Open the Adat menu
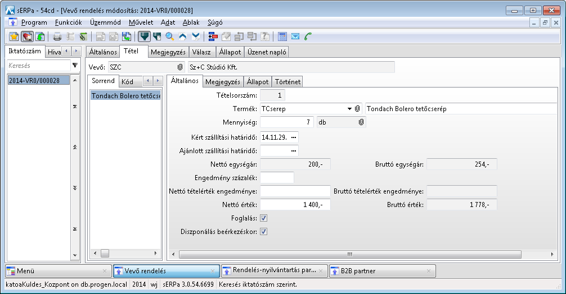The height and width of the screenshot is (294, 566). (x=168, y=22)
